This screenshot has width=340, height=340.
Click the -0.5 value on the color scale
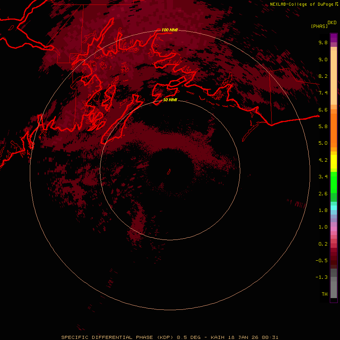click(321, 261)
